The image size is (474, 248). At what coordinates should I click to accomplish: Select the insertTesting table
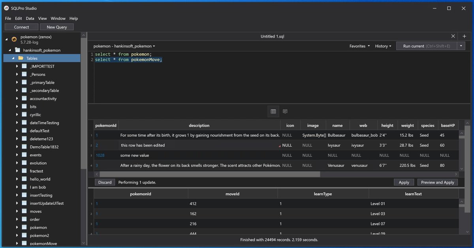(41, 195)
